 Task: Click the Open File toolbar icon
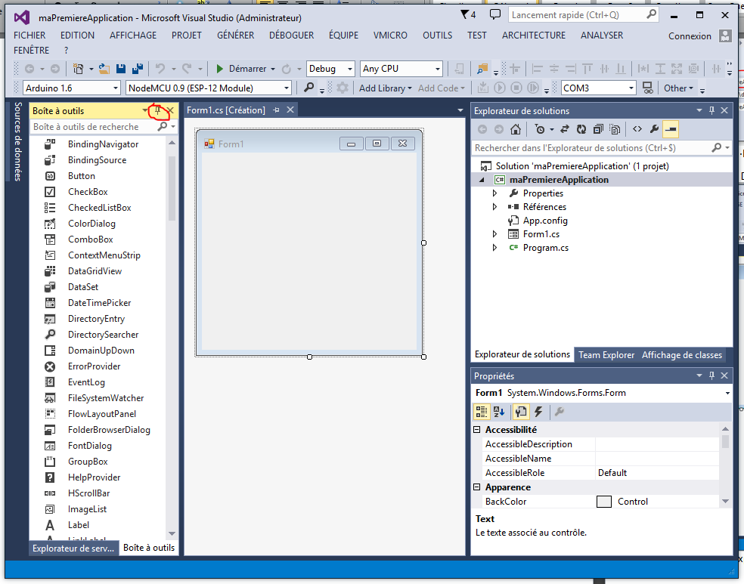(104, 70)
